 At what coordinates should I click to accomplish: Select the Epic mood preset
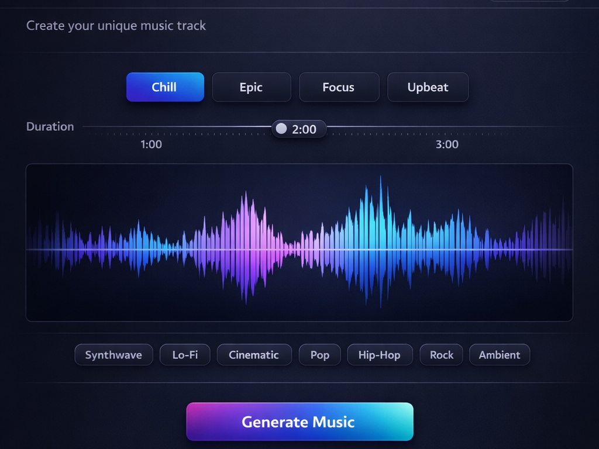pyautogui.click(x=252, y=87)
